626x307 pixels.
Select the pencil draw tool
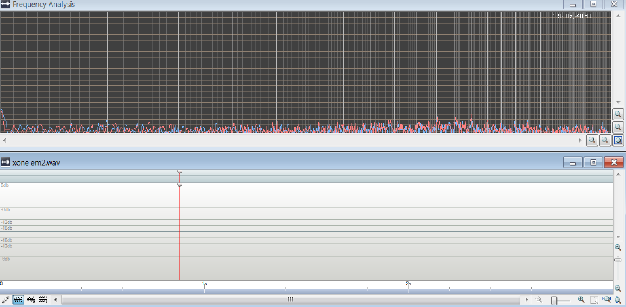click(x=6, y=299)
